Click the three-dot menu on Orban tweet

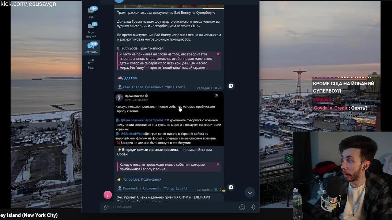click(221, 96)
